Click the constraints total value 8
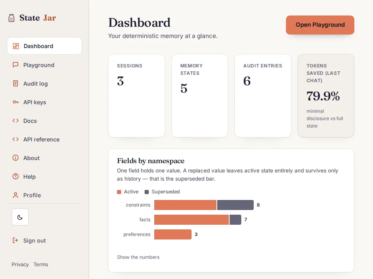 258,205
